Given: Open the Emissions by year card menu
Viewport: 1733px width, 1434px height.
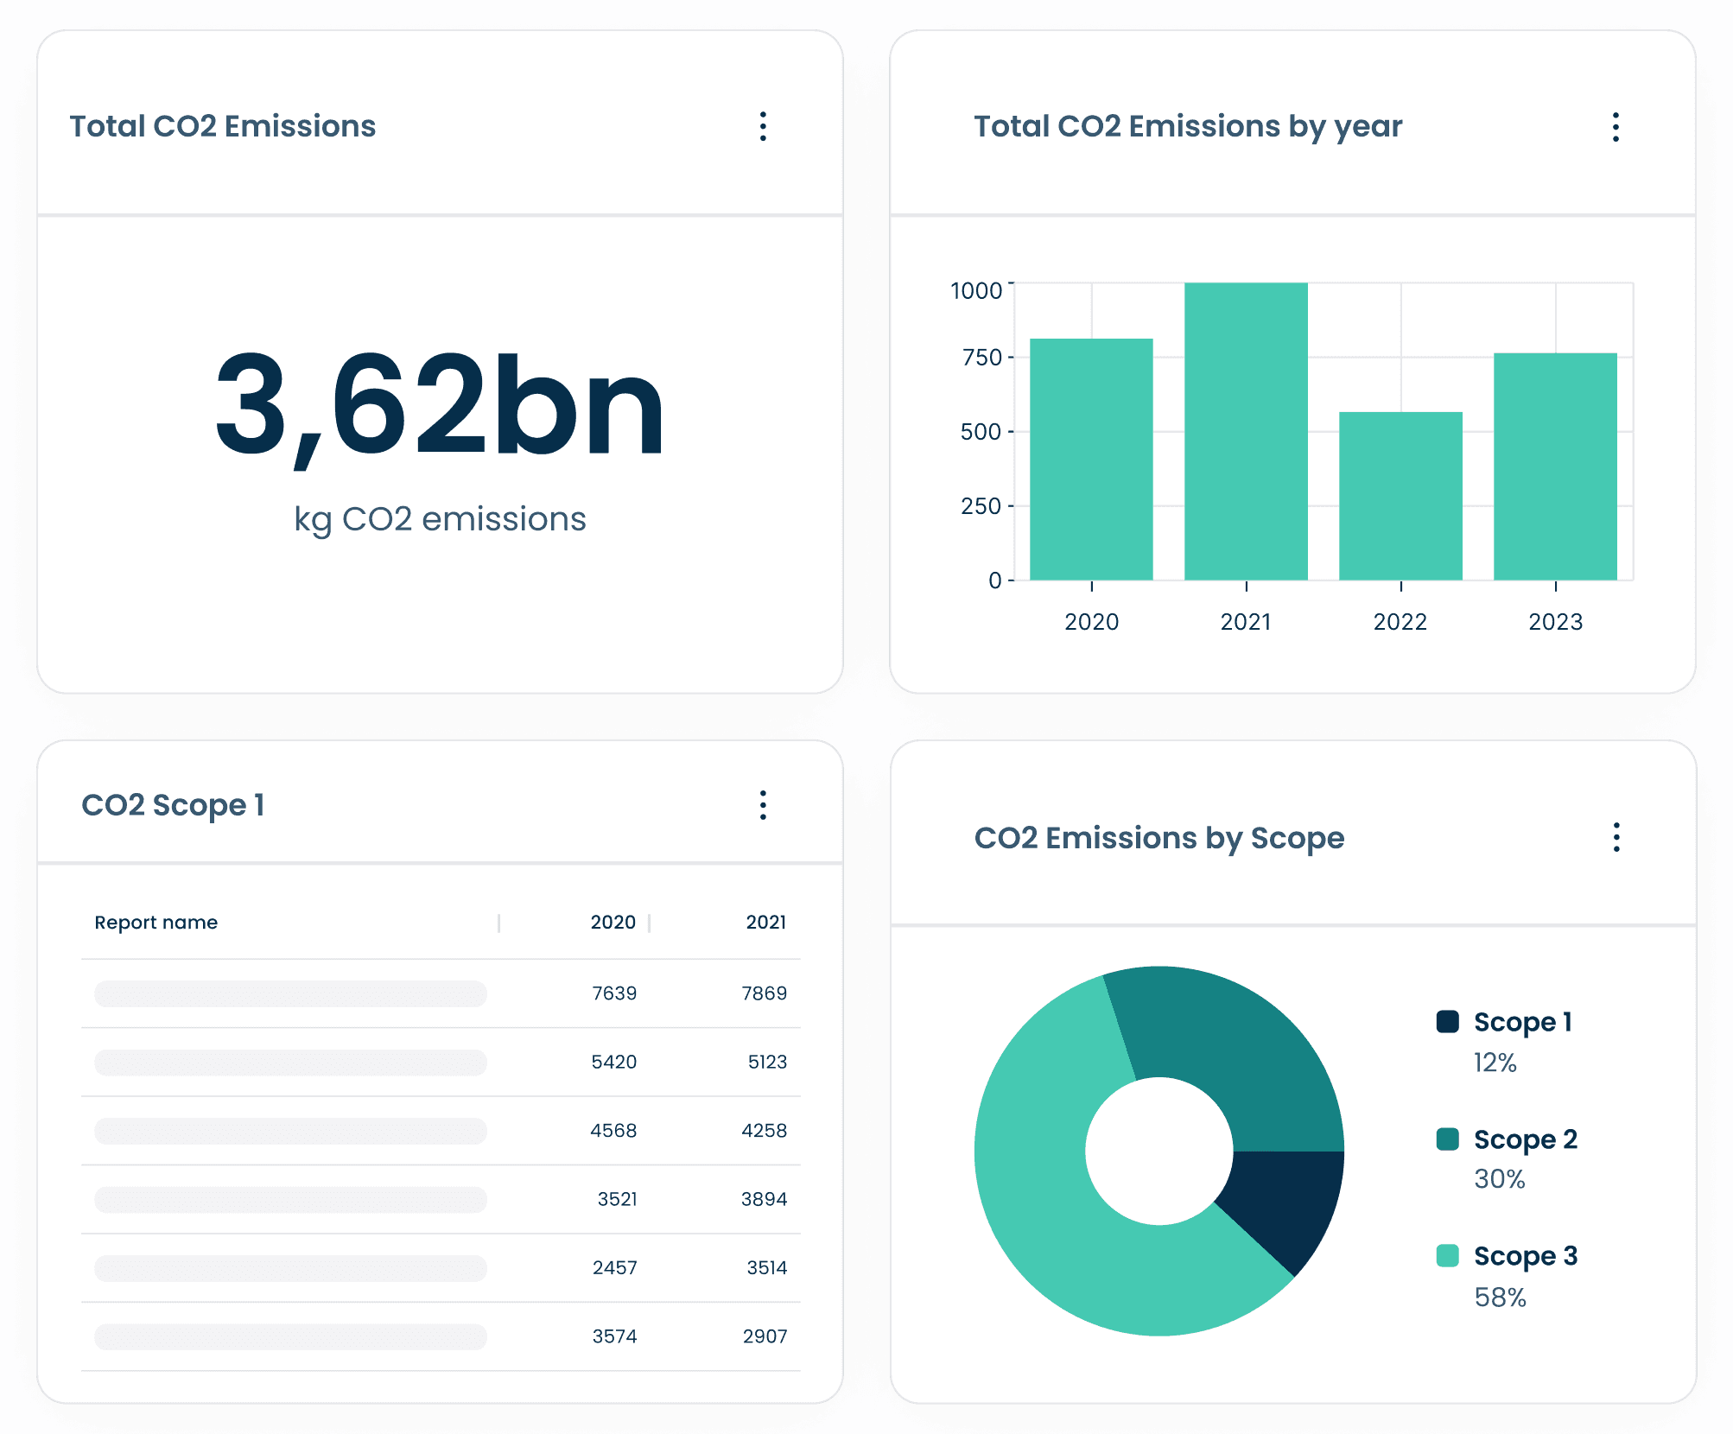Looking at the screenshot, I should pyautogui.click(x=1616, y=127).
